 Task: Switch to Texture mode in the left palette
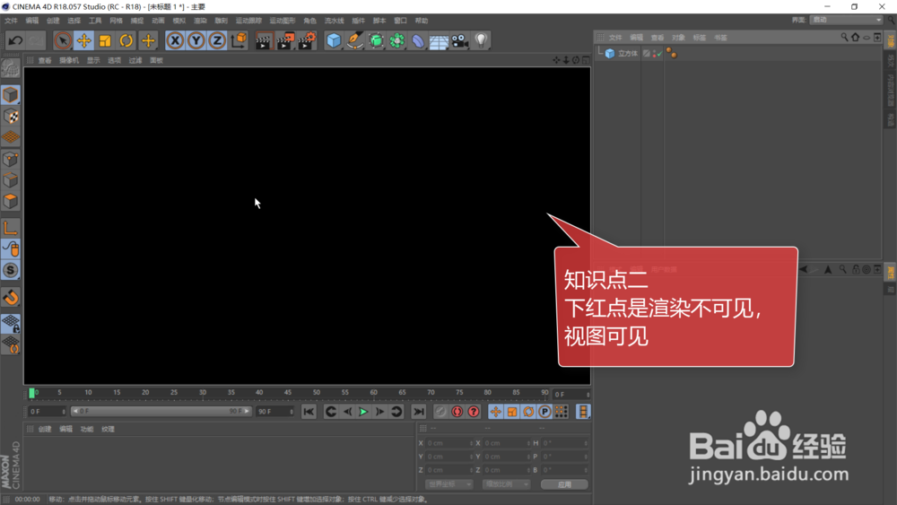(10, 116)
